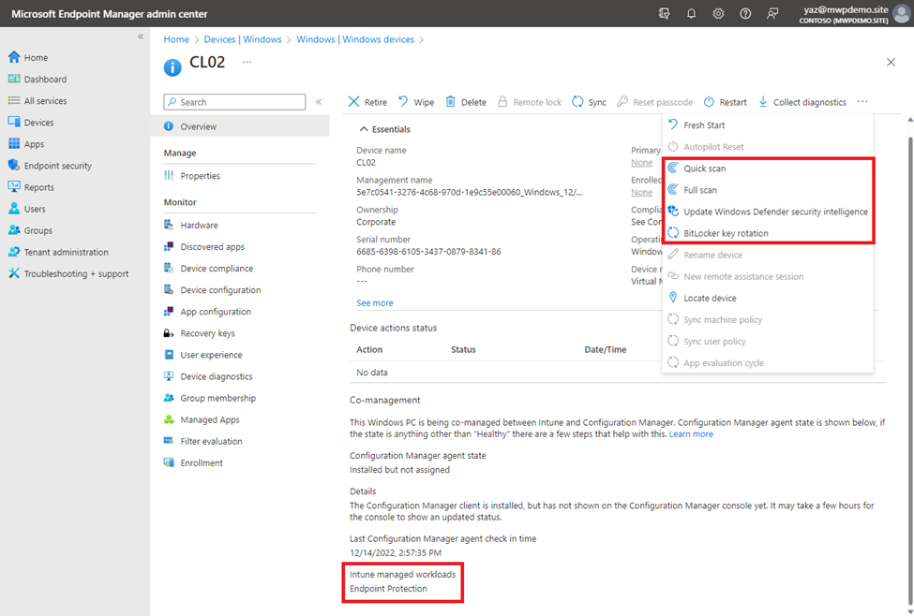The image size is (914, 616).
Task: Click the Delete trash icon
Action: click(x=451, y=101)
